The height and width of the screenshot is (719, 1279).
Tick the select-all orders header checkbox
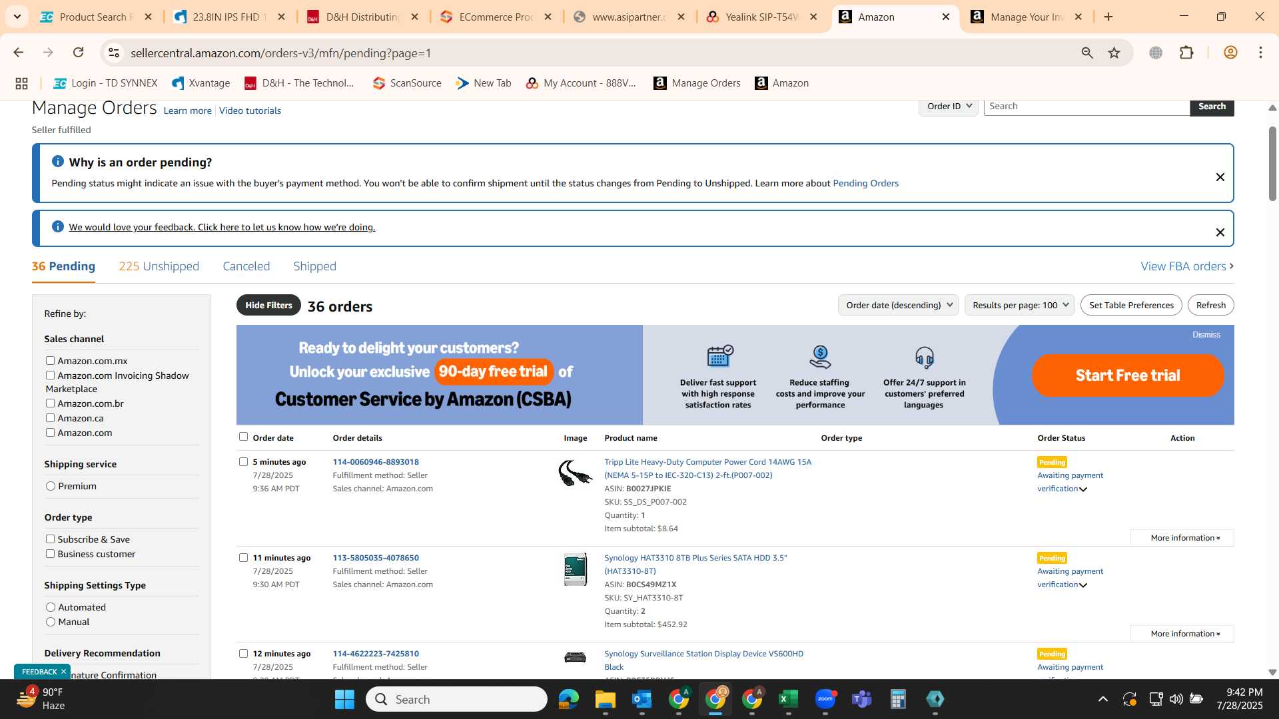(243, 437)
